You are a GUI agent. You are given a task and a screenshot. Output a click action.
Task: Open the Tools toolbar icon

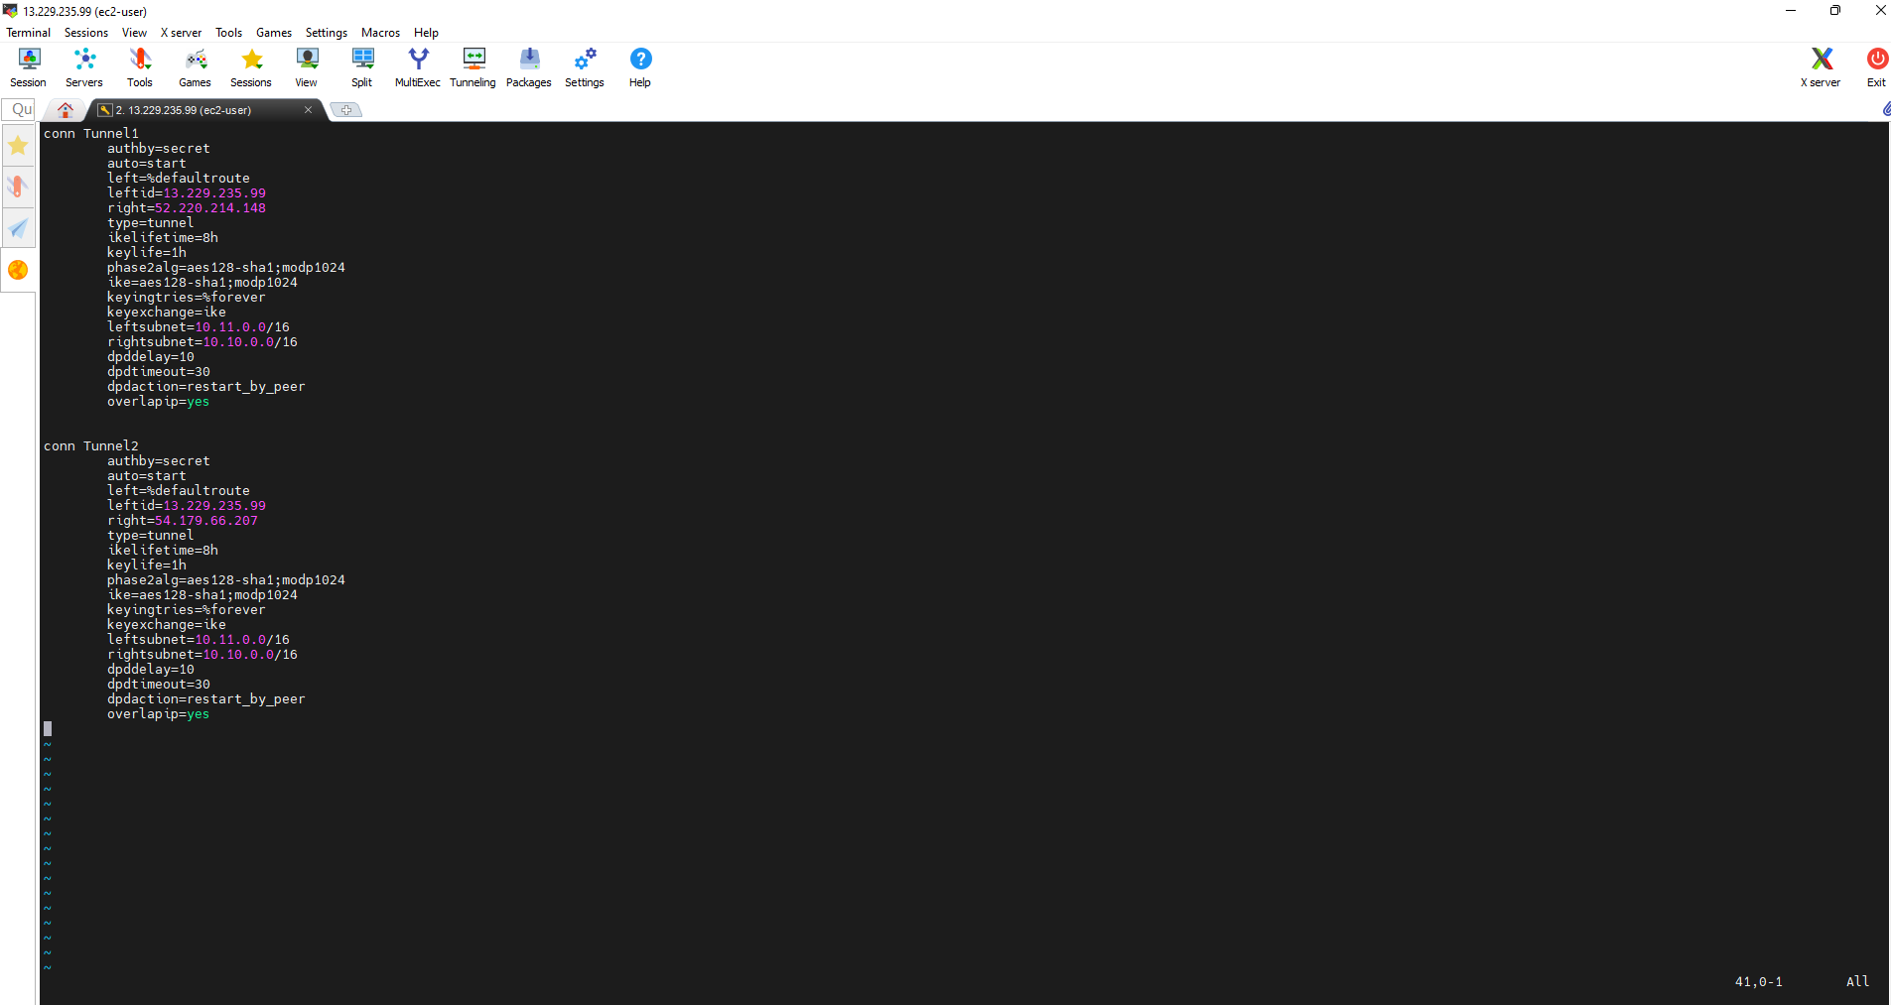click(140, 67)
